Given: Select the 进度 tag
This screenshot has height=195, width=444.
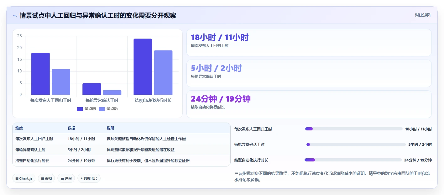Looking at the screenshot, I should 66,178.
